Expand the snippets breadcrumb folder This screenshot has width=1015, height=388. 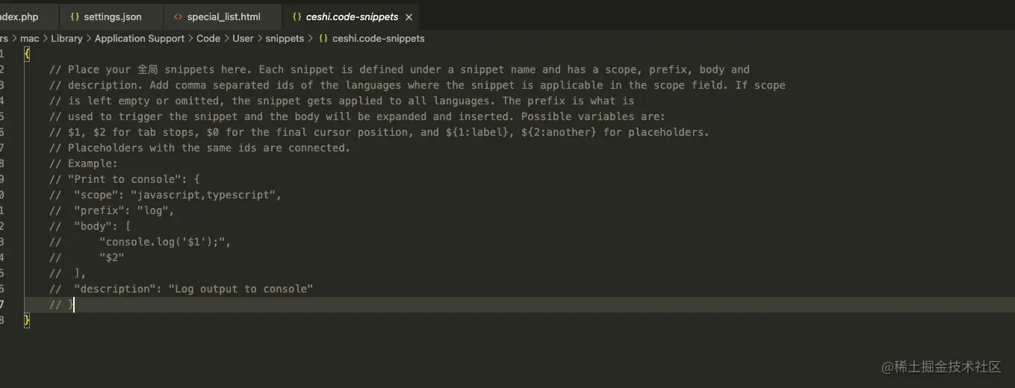pyautogui.click(x=285, y=38)
